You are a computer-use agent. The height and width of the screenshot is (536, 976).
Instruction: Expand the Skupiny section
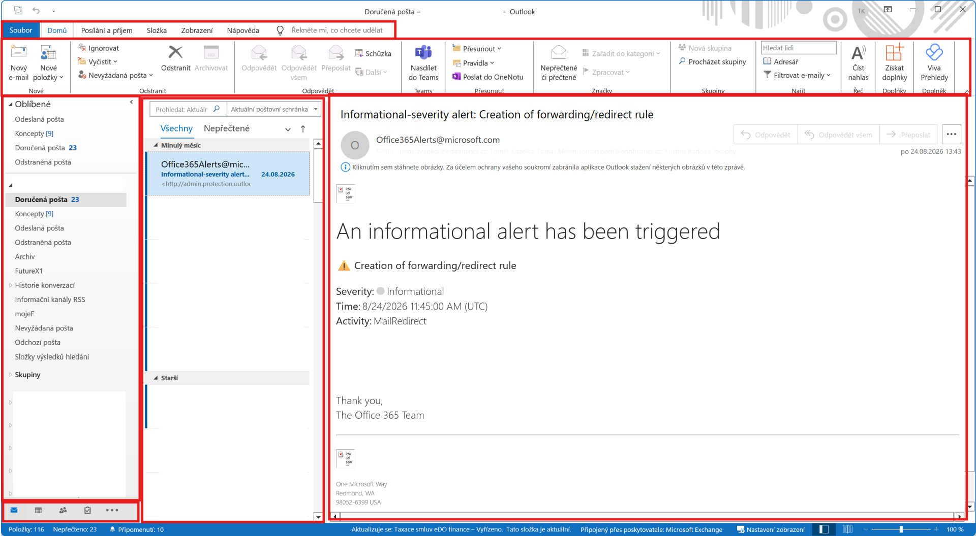[10, 375]
